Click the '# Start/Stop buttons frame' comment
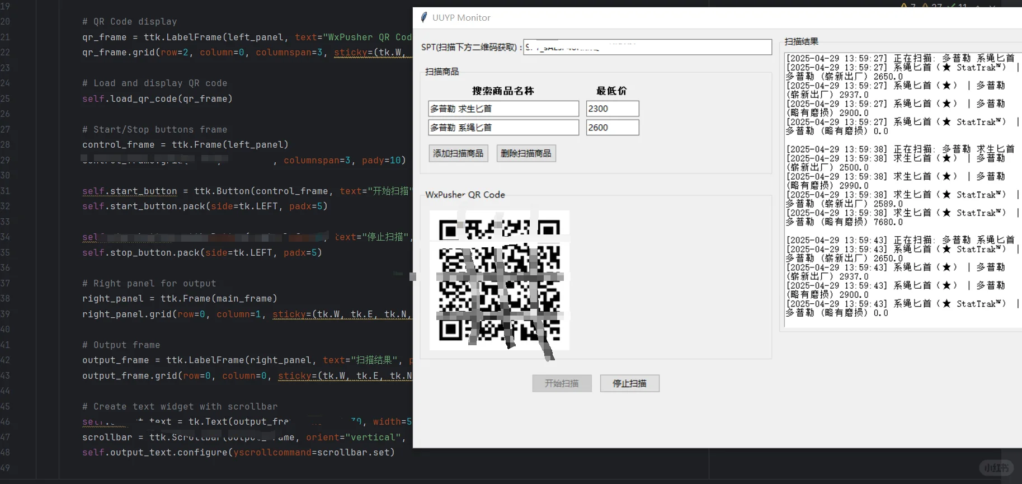The height and width of the screenshot is (484, 1022). click(x=155, y=129)
